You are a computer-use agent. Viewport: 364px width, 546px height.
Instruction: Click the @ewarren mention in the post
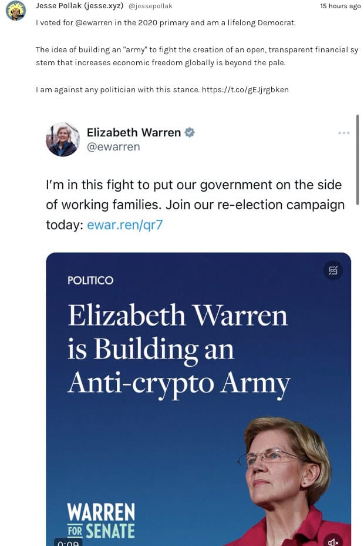coord(93,23)
